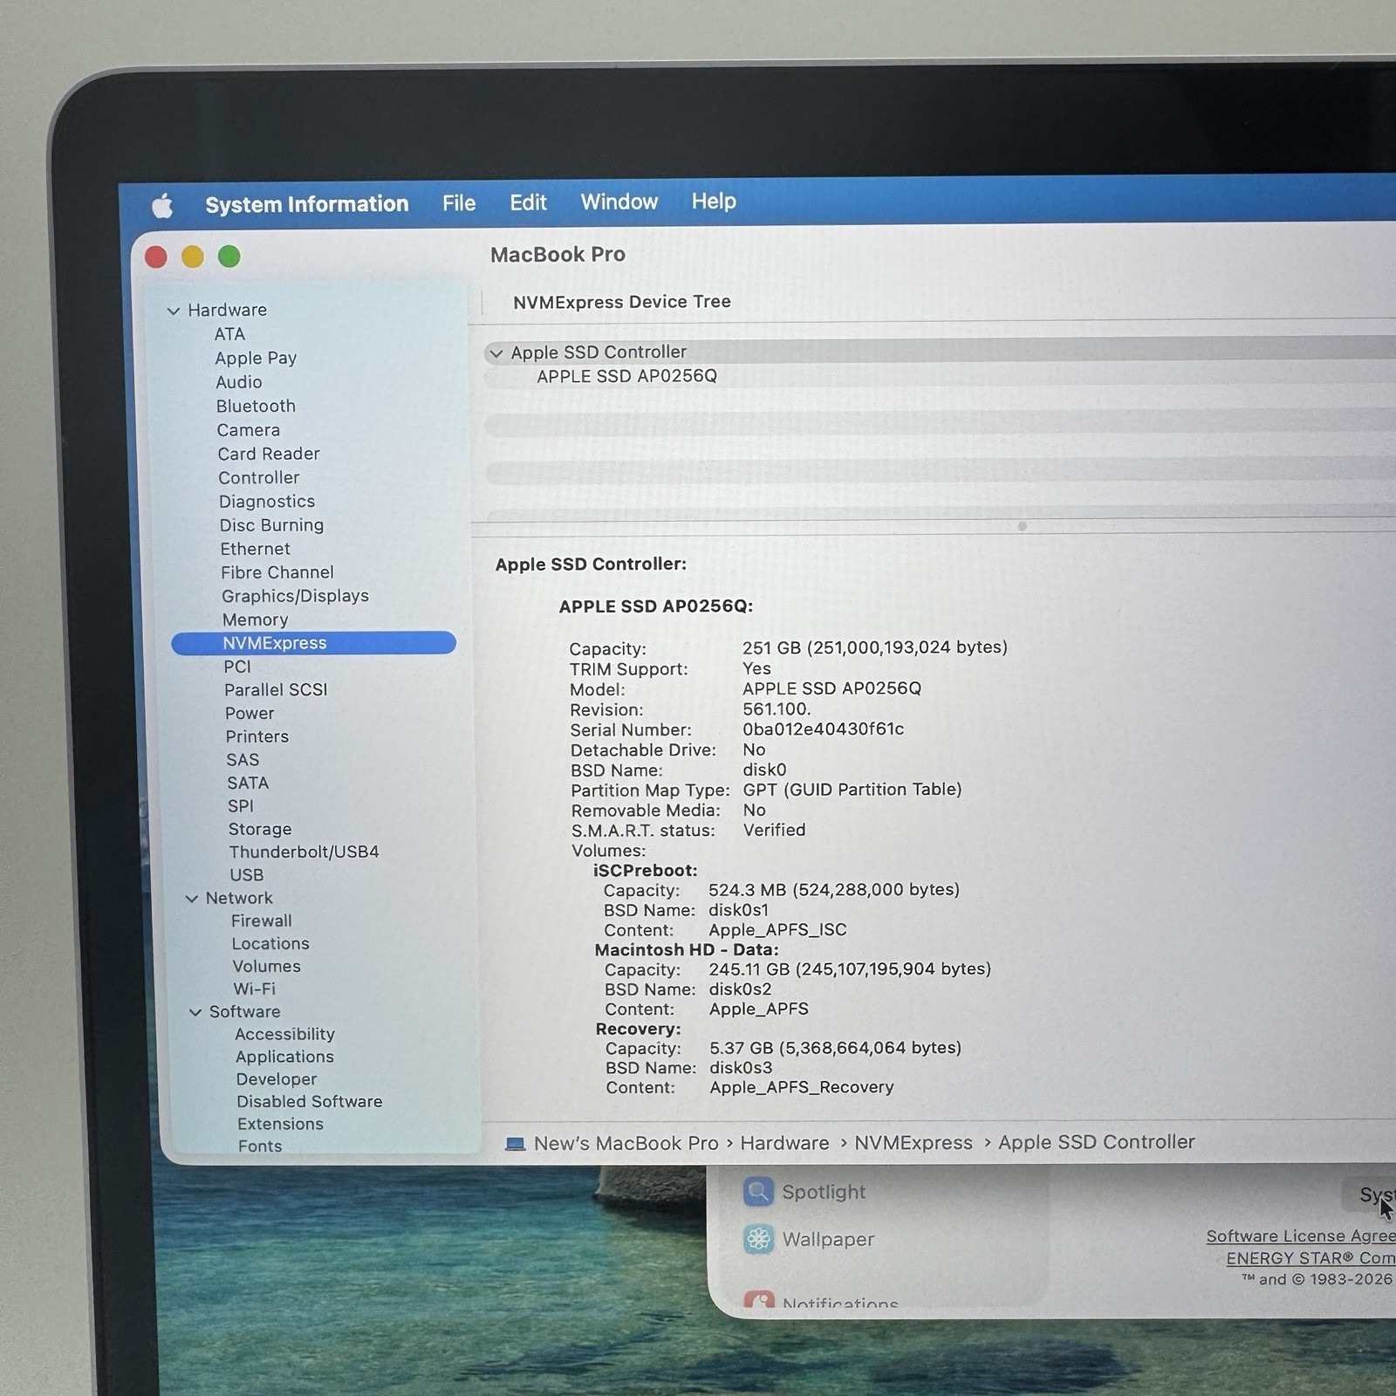The height and width of the screenshot is (1396, 1396).
Task: Click the Wallpaper icon in System Settings window
Action: 758,1239
